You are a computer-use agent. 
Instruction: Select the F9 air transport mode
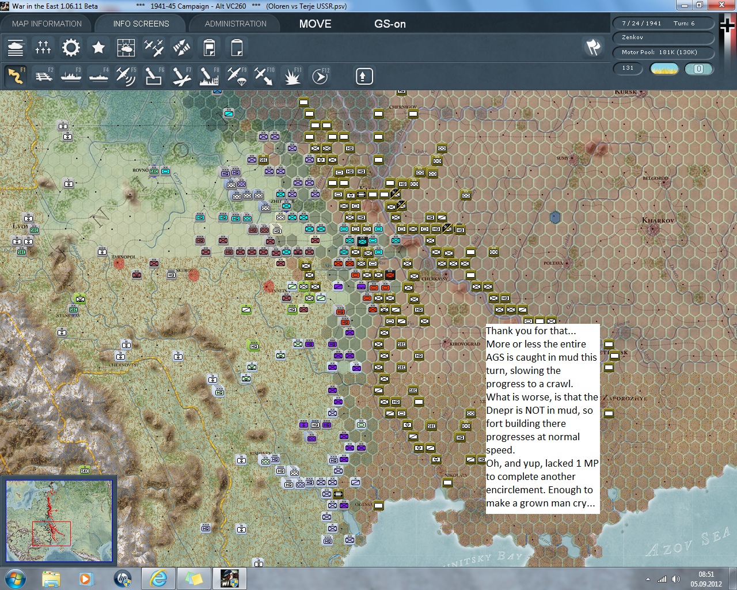[x=237, y=76]
